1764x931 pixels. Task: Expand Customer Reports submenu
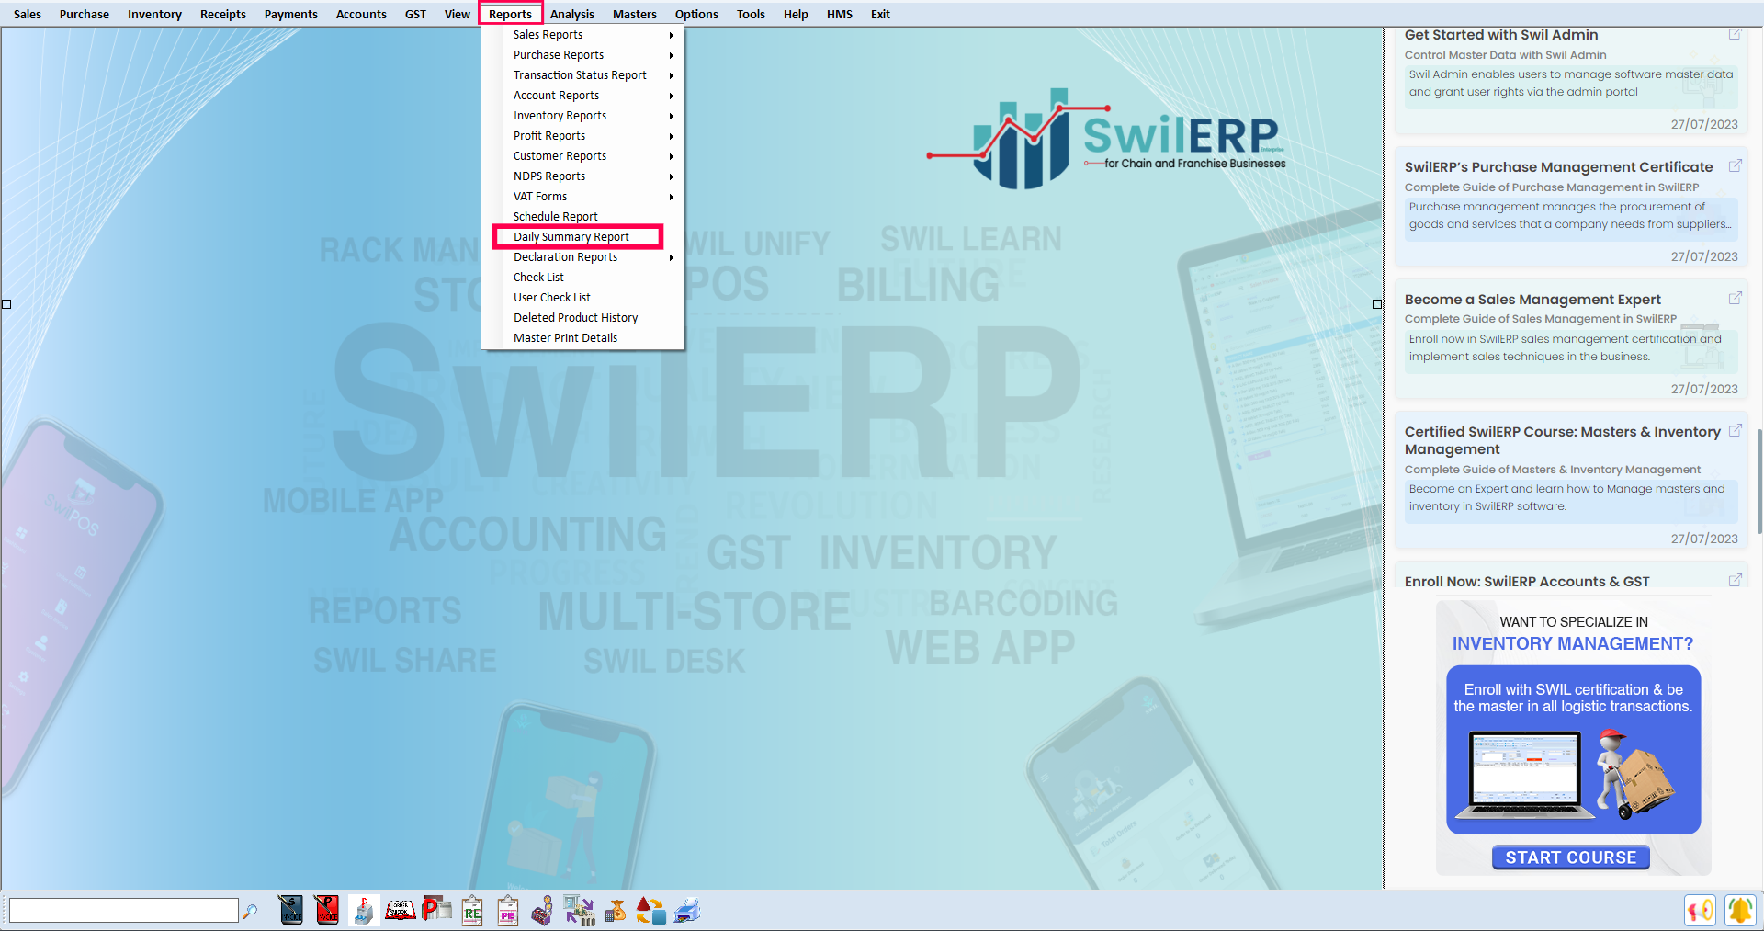tap(582, 156)
